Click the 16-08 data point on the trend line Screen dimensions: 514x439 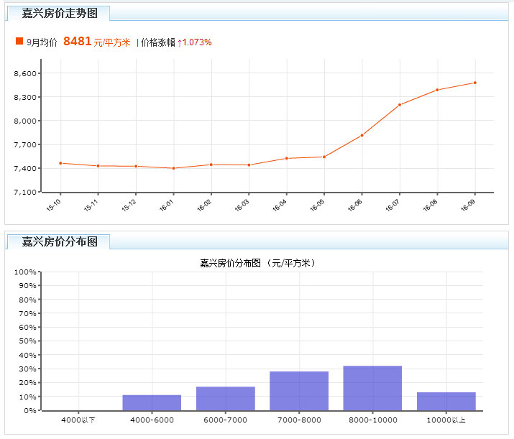pos(437,90)
